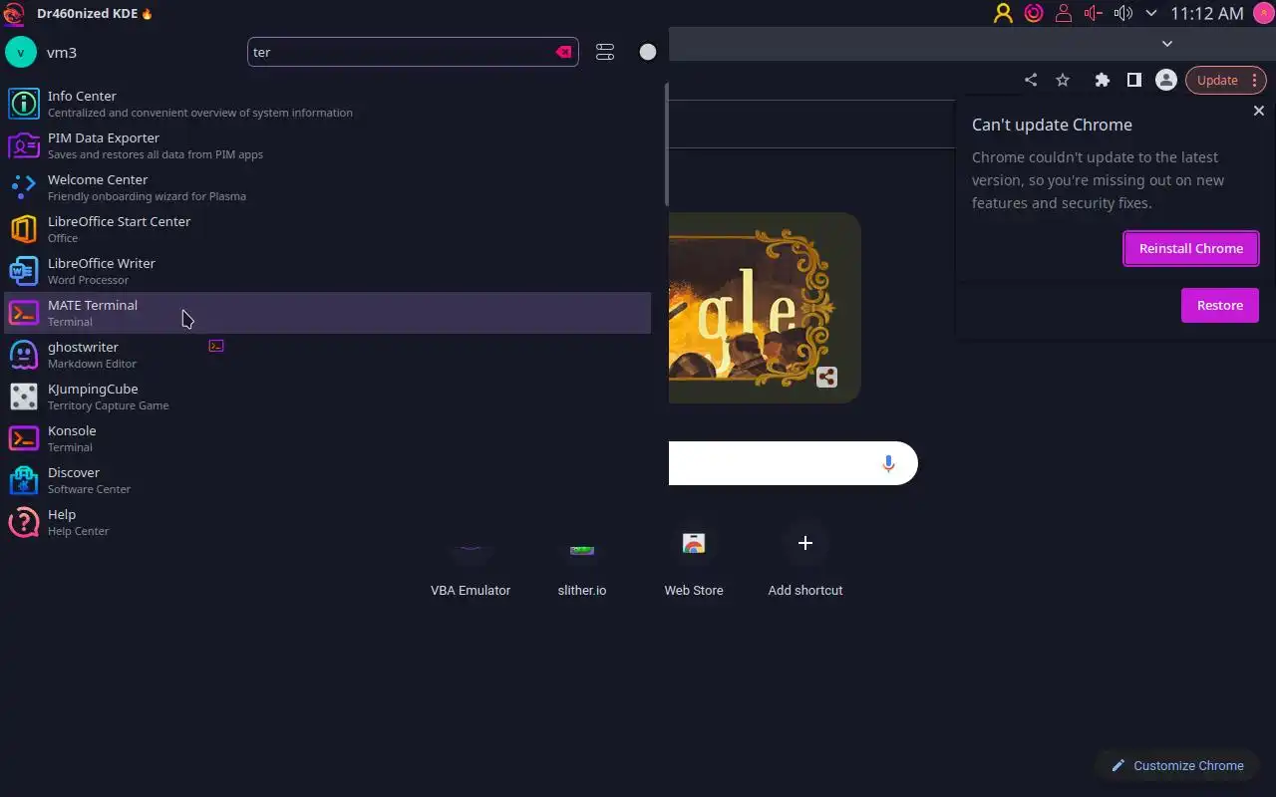This screenshot has width=1276, height=797.
Task: Start the Welcome Center app
Action: 328,187
